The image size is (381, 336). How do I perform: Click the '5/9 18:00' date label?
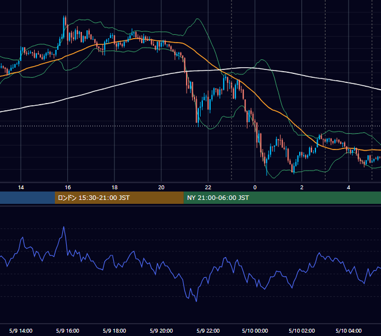[114, 330]
